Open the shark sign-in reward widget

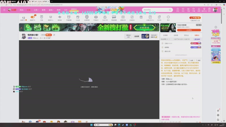click(x=216, y=58)
